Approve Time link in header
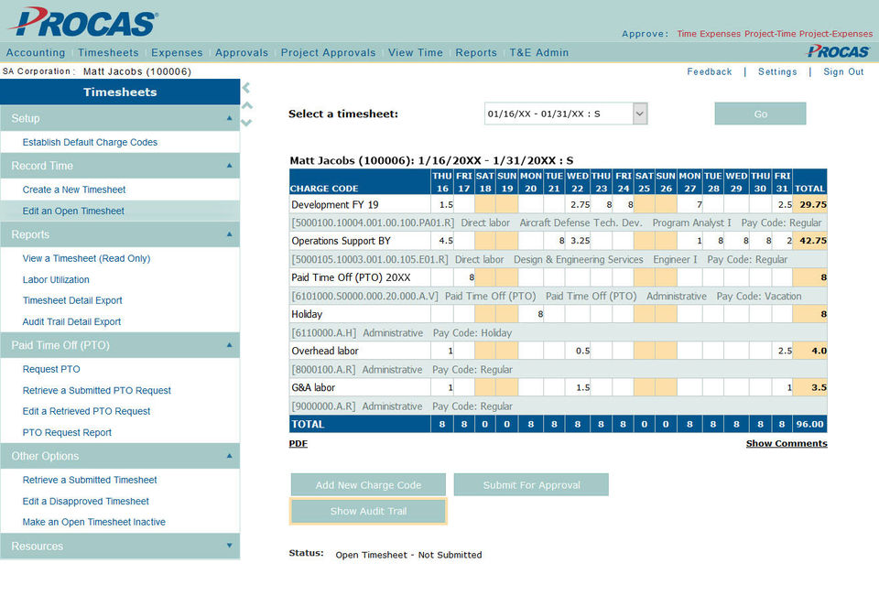 point(686,34)
